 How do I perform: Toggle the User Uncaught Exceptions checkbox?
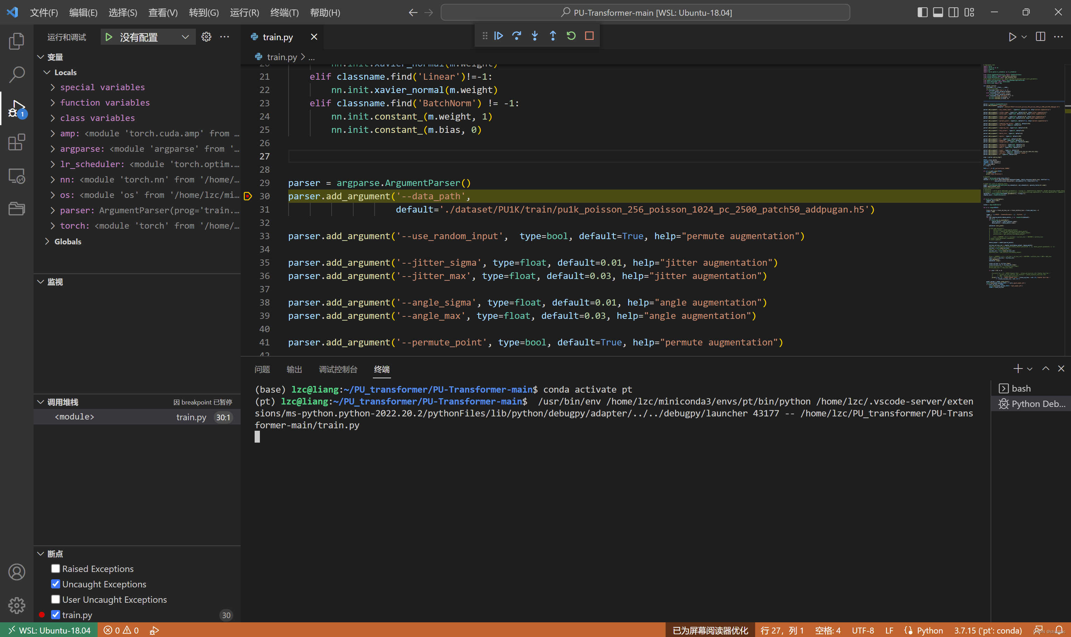(57, 599)
